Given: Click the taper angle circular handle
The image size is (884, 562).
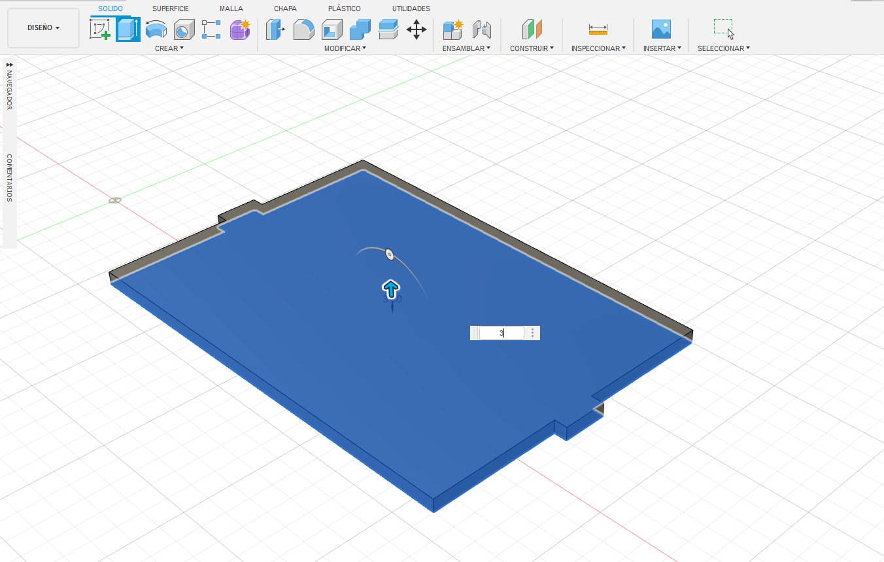Looking at the screenshot, I should click(389, 255).
